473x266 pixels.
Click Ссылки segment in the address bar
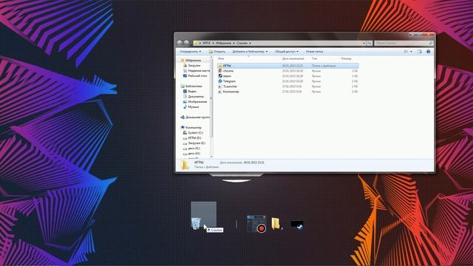[x=242, y=43]
